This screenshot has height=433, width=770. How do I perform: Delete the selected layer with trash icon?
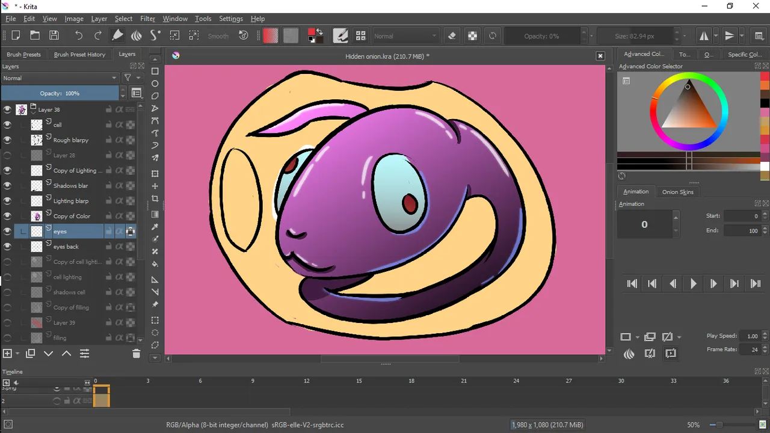coord(136,354)
